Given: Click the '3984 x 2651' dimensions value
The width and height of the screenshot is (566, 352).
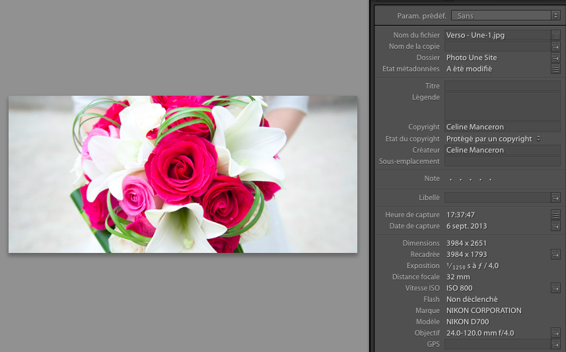Looking at the screenshot, I should click(x=466, y=243).
